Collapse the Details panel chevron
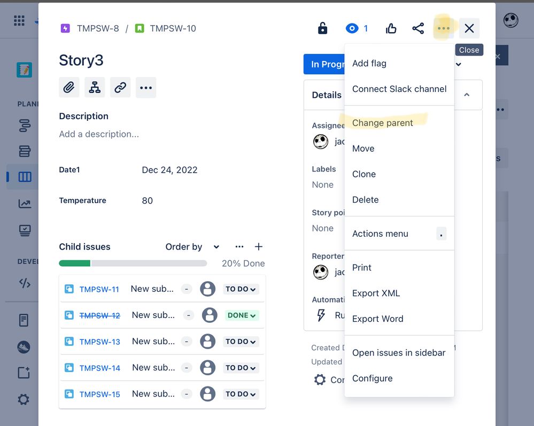 coord(467,95)
